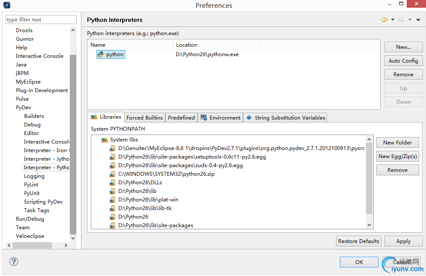Click the up arrow of the PYTHONPATH list scrollbar
This screenshot has height=276, width=426.
click(369, 139)
